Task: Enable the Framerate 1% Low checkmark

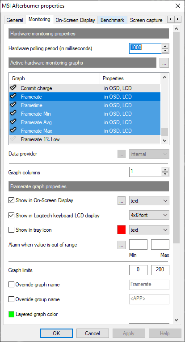Action: (x=13, y=139)
